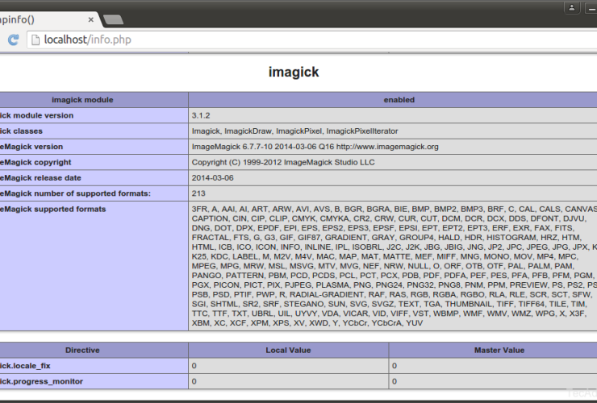
Task: Open the Chrome user profile icon
Action: click(570, 8)
